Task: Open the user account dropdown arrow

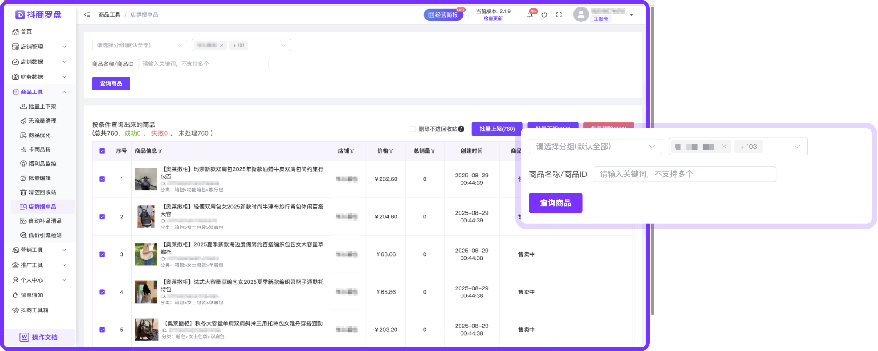Action: [631, 15]
